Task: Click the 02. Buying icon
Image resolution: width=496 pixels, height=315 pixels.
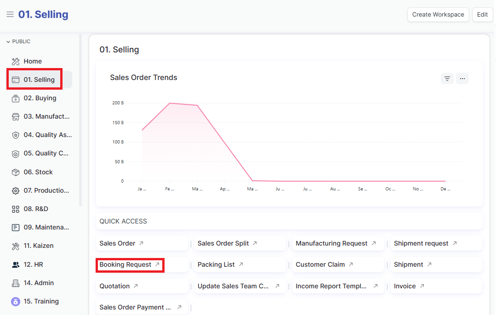Action: point(16,98)
